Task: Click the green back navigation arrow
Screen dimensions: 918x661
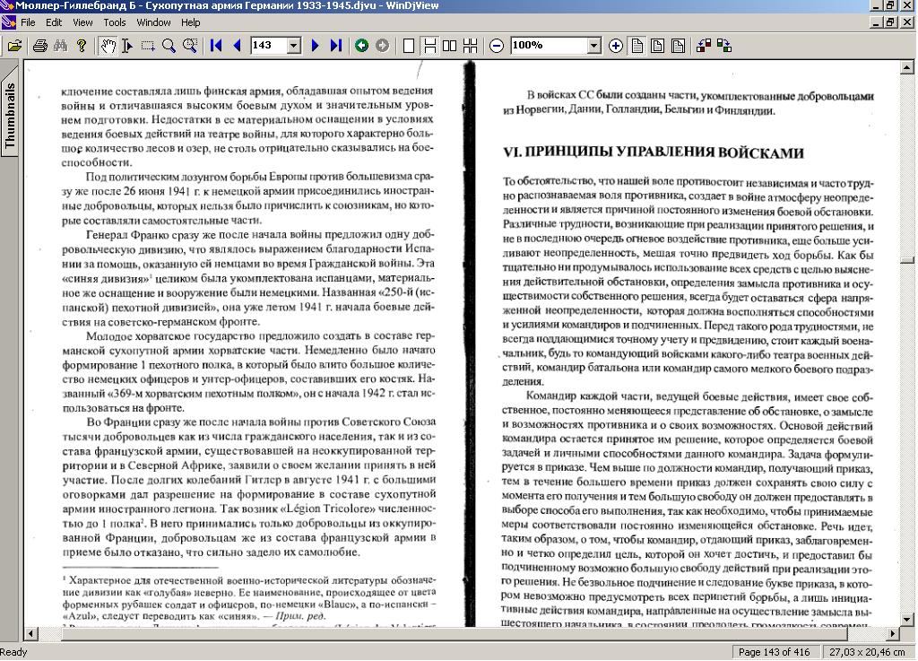Action: (x=361, y=46)
